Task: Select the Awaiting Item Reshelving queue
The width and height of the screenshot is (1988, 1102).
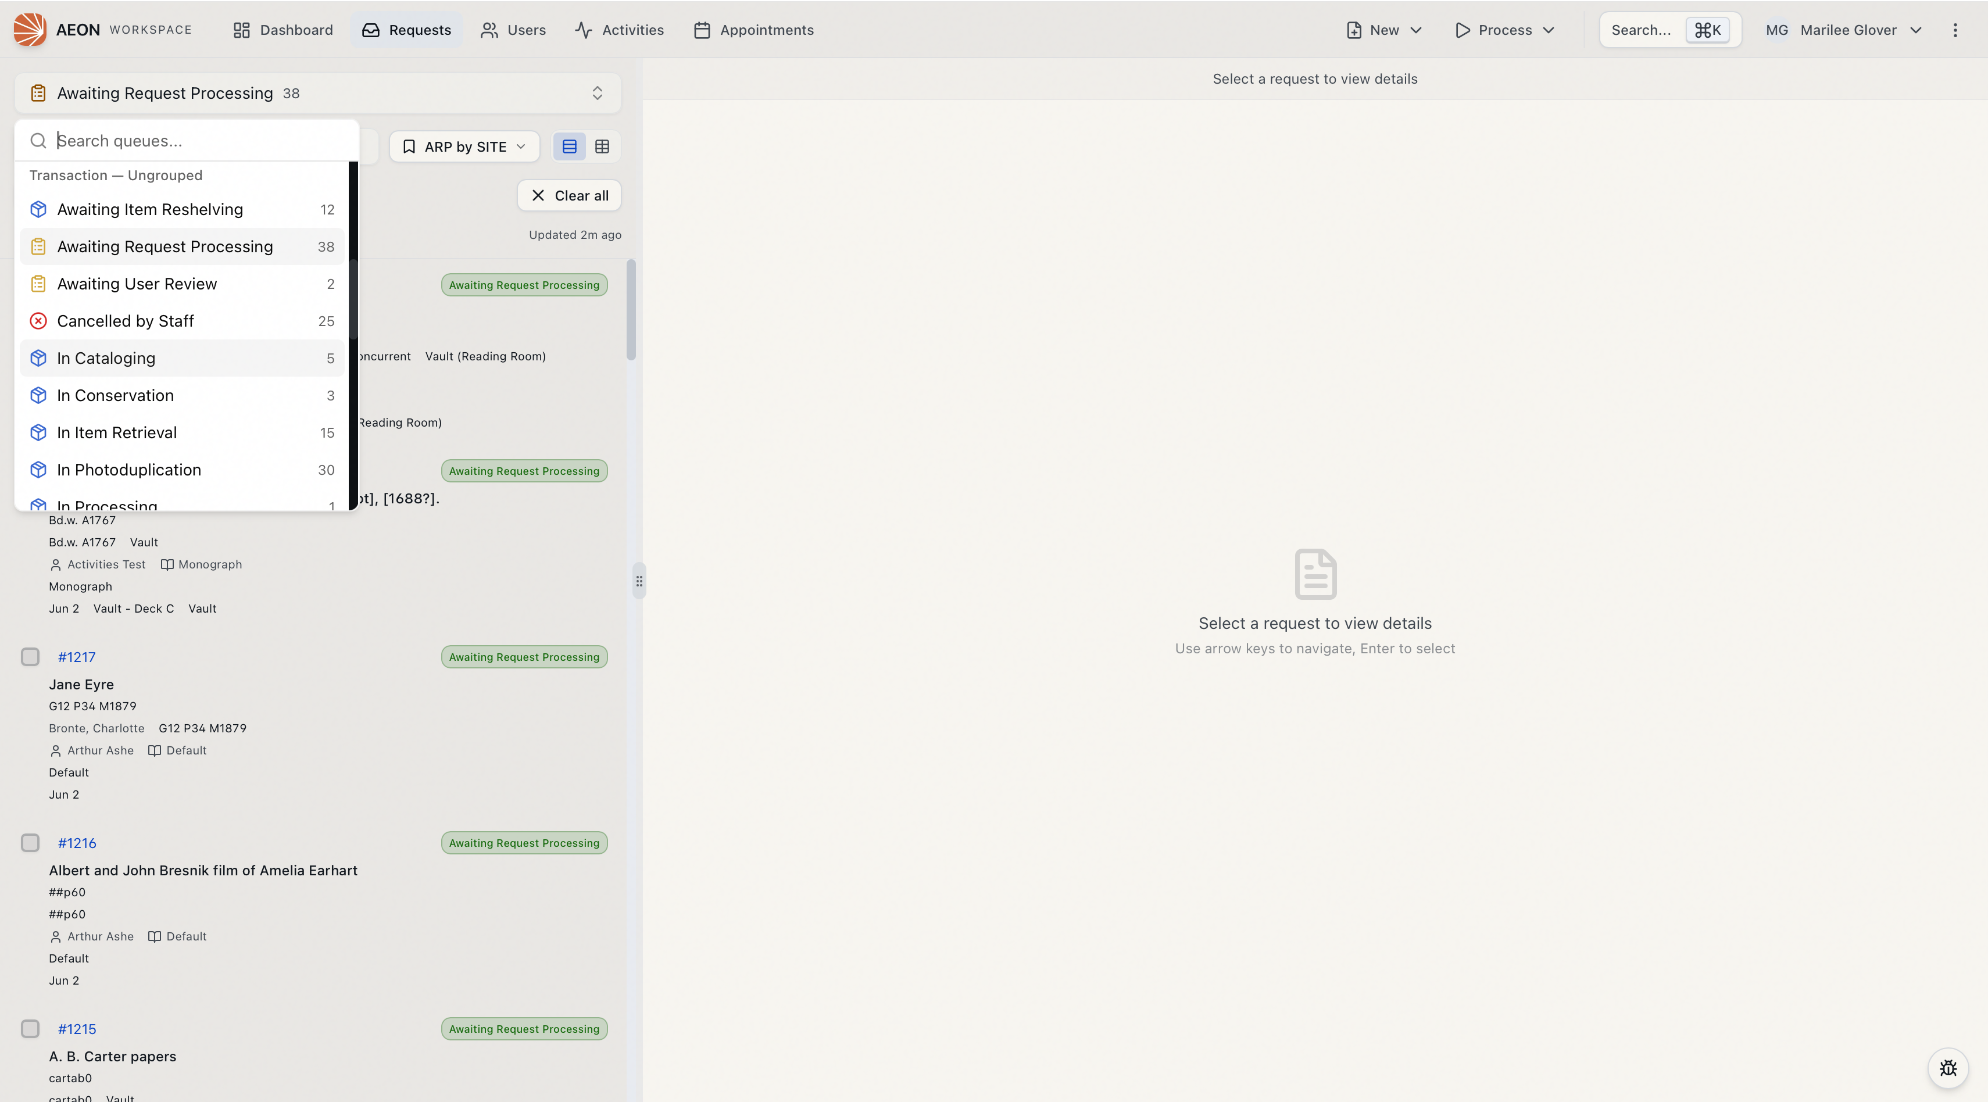Action: [182, 209]
